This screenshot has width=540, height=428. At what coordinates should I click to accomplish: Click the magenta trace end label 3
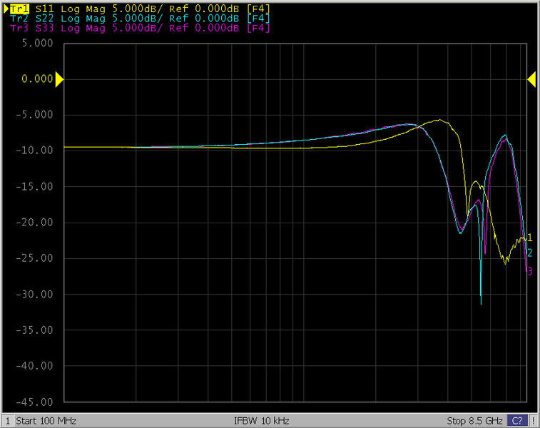[529, 271]
